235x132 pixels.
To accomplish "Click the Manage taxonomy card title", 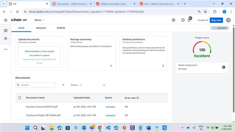I will (x=81, y=39).
